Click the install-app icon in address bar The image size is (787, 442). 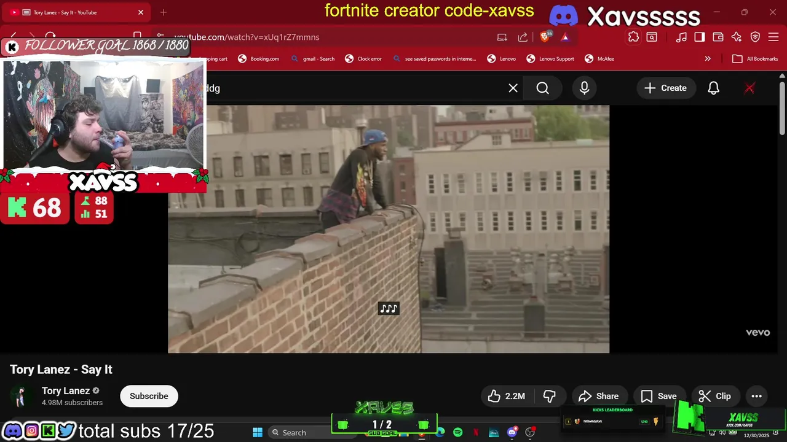[x=502, y=37]
